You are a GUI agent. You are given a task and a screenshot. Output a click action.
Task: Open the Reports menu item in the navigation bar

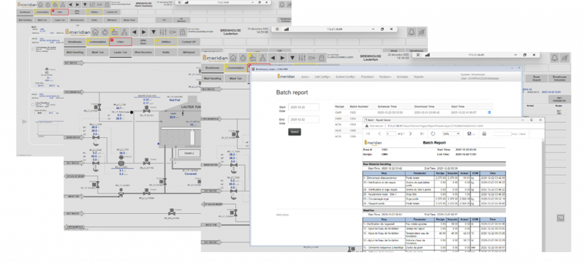419,76
